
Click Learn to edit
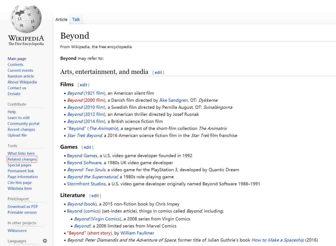point(19,118)
